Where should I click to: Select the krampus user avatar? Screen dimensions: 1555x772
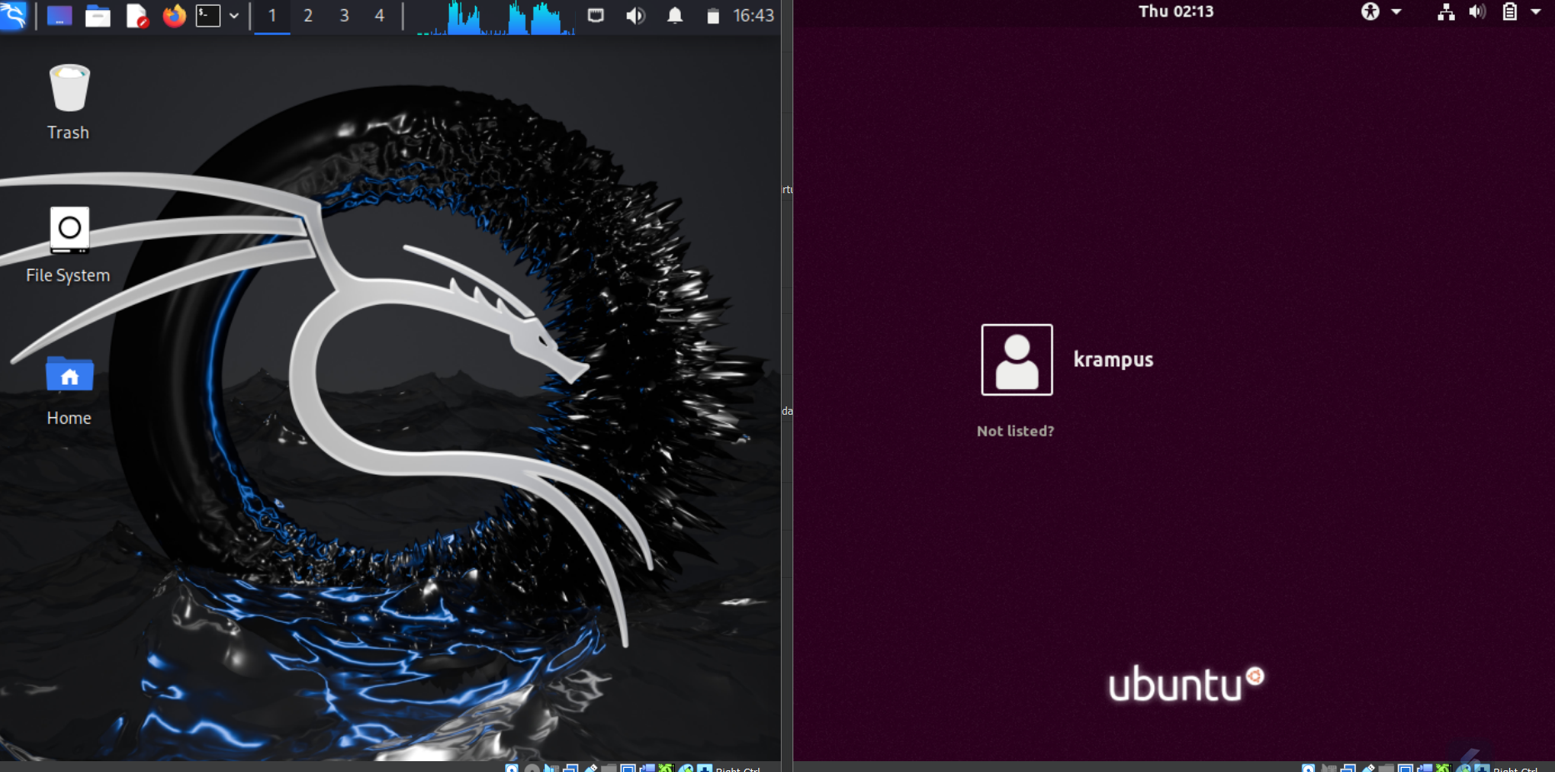(x=1017, y=360)
